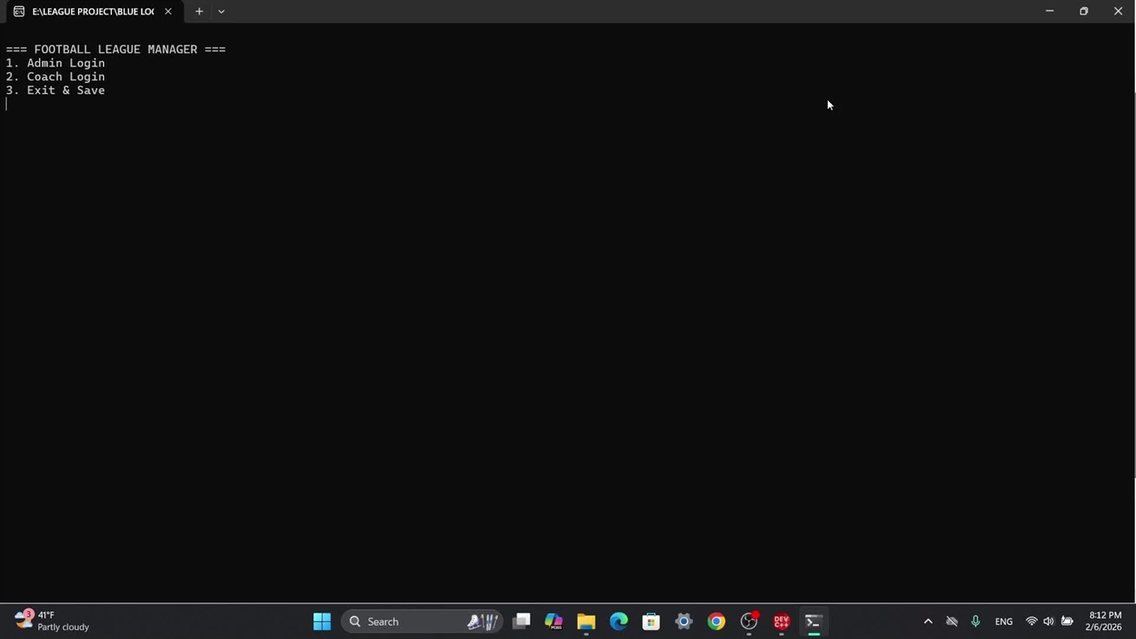Close the LEAGUE PROJECT terminal tab
1136x639 pixels.
click(168, 12)
